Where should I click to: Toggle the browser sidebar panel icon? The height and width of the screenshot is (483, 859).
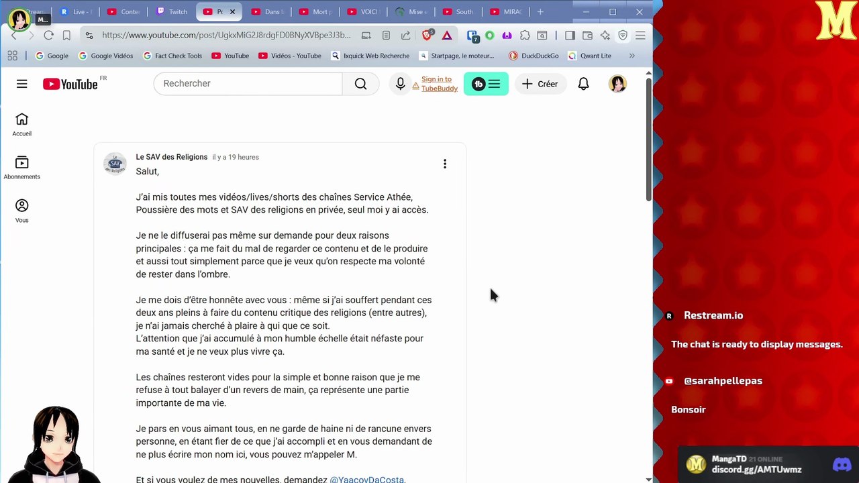(570, 36)
